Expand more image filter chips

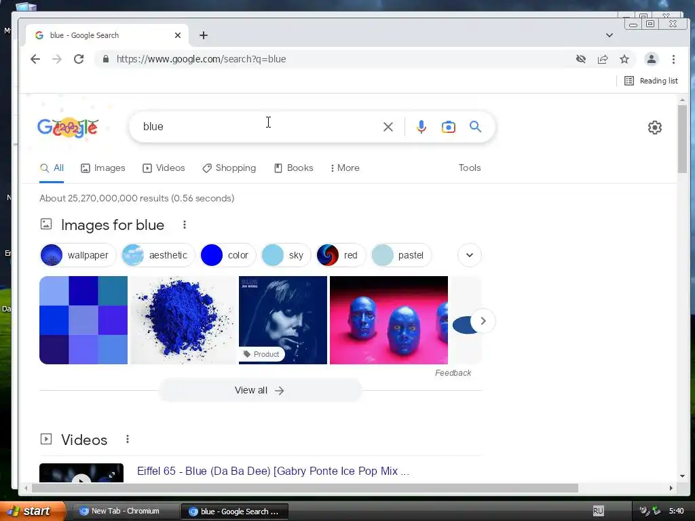pos(470,255)
